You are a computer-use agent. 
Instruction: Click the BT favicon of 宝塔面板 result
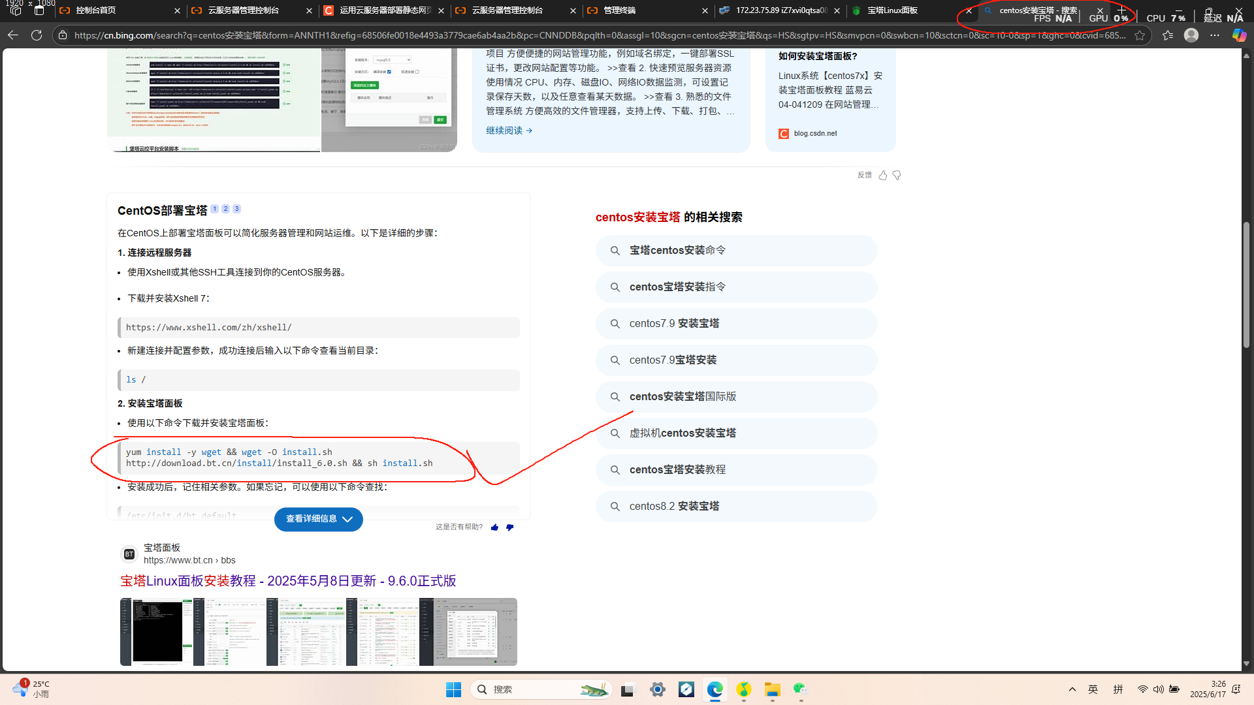coord(129,554)
